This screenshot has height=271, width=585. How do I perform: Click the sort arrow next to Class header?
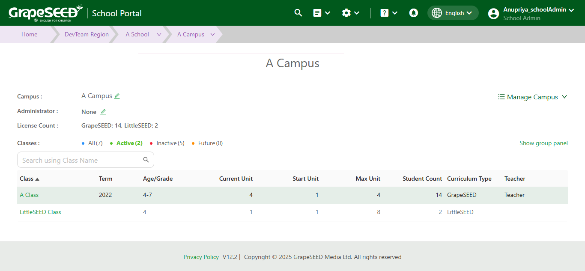[37, 179]
